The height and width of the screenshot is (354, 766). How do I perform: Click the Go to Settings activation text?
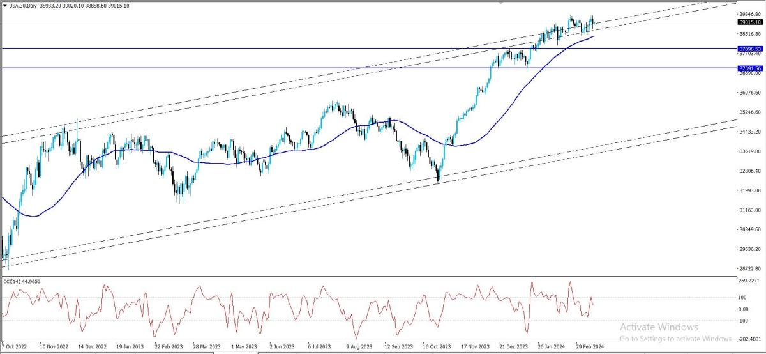coord(677,339)
